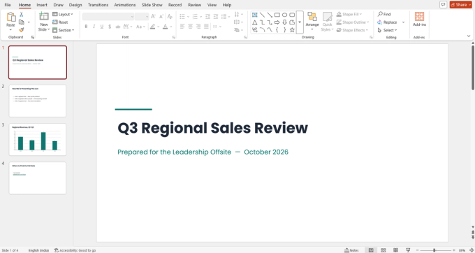Switch to the Design tab
The height and width of the screenshot is (253, 475).
(x=75, y=5)
